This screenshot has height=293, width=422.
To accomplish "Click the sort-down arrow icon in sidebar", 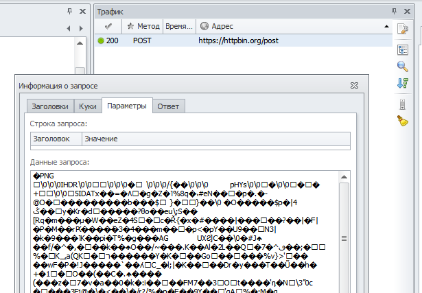I will tap(403, 83).
